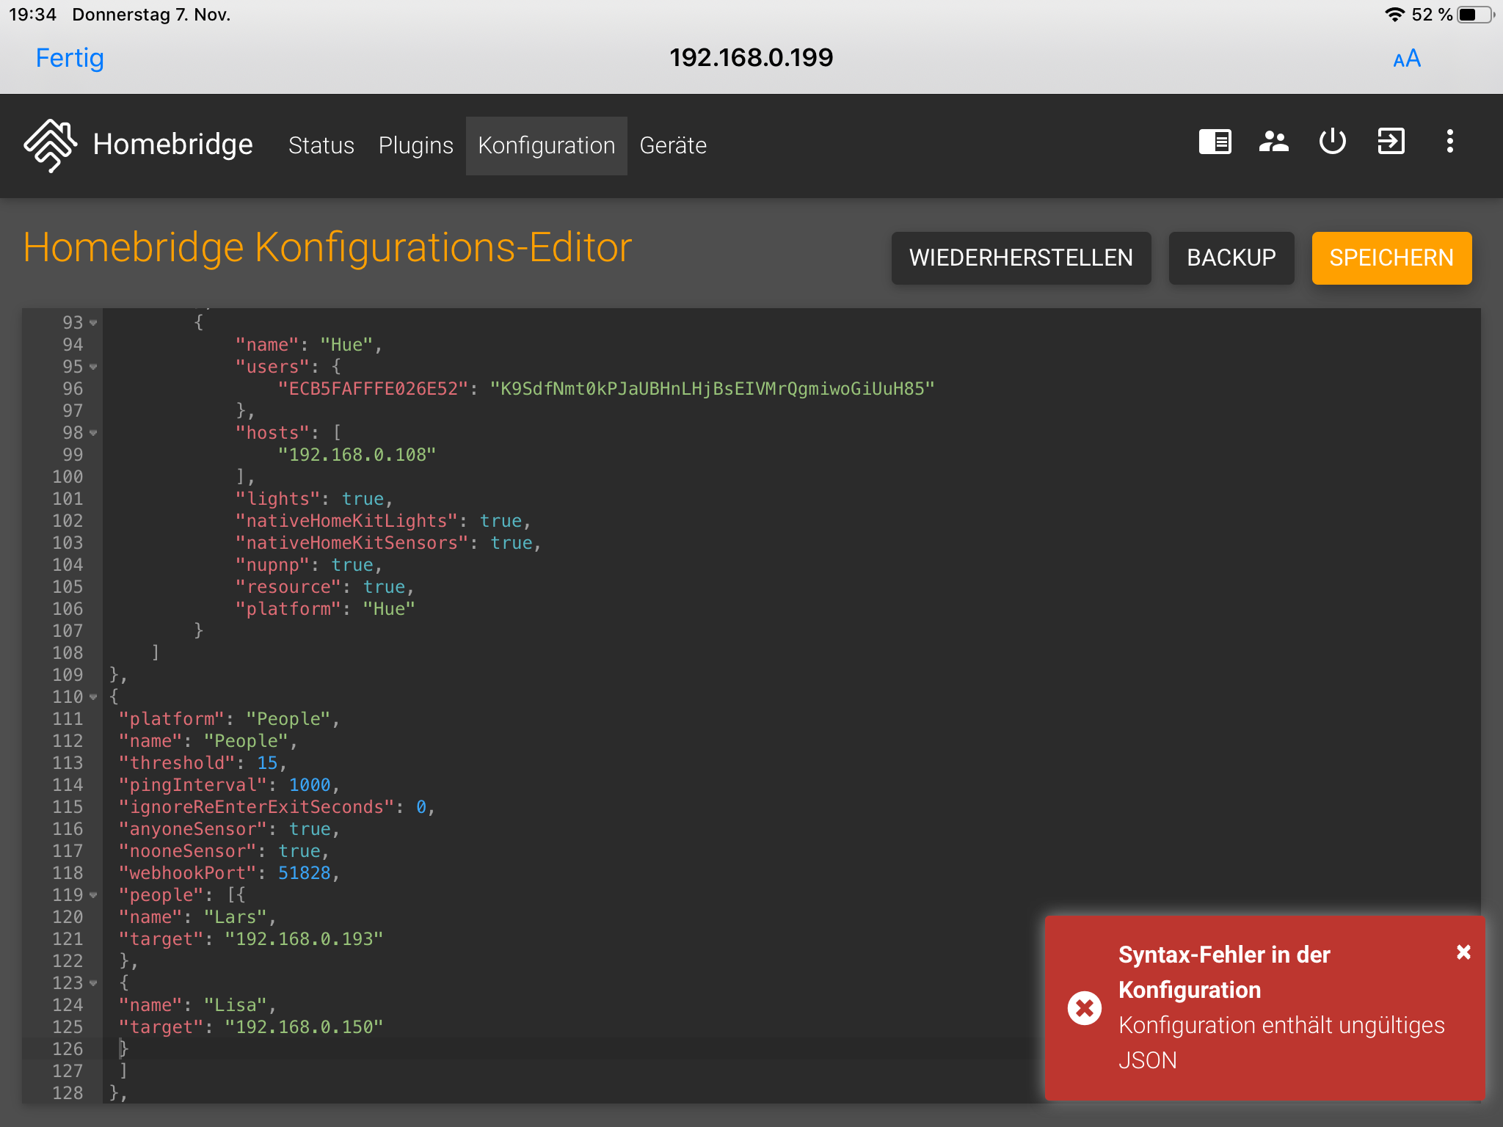Collapse the People platform block line 110
The width and height of the screenshot is (1503, 1127).
[93, 697]
